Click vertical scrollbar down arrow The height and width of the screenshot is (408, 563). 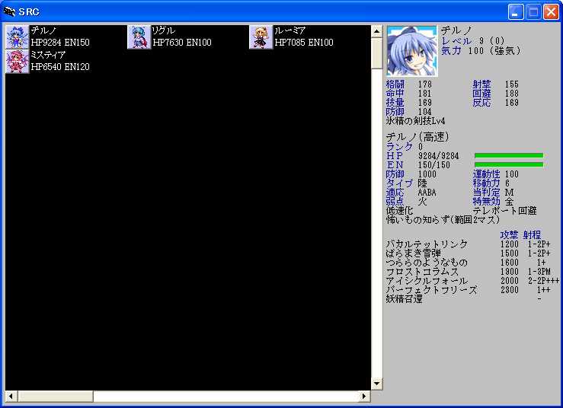376,384
